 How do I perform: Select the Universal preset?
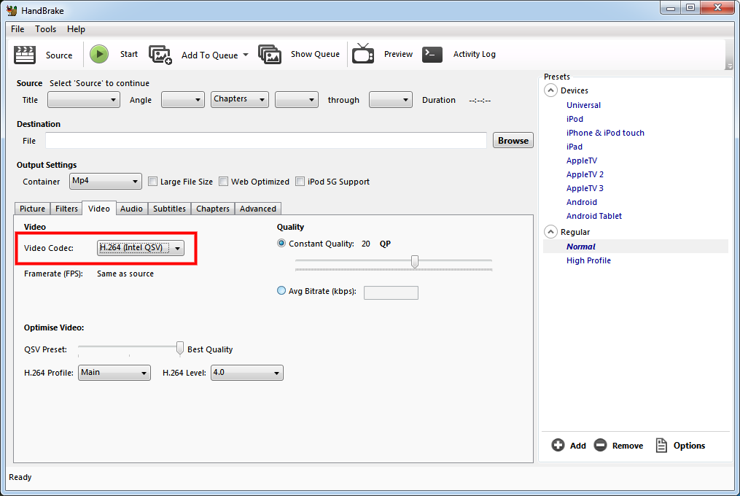pos(583,105)
